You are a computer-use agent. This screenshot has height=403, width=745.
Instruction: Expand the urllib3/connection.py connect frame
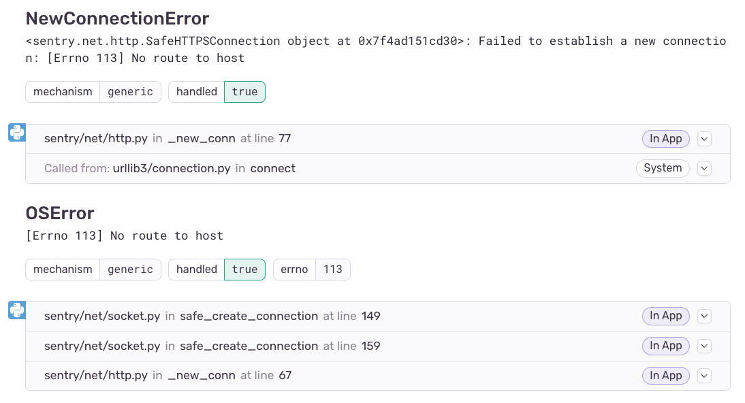[704, 168]
